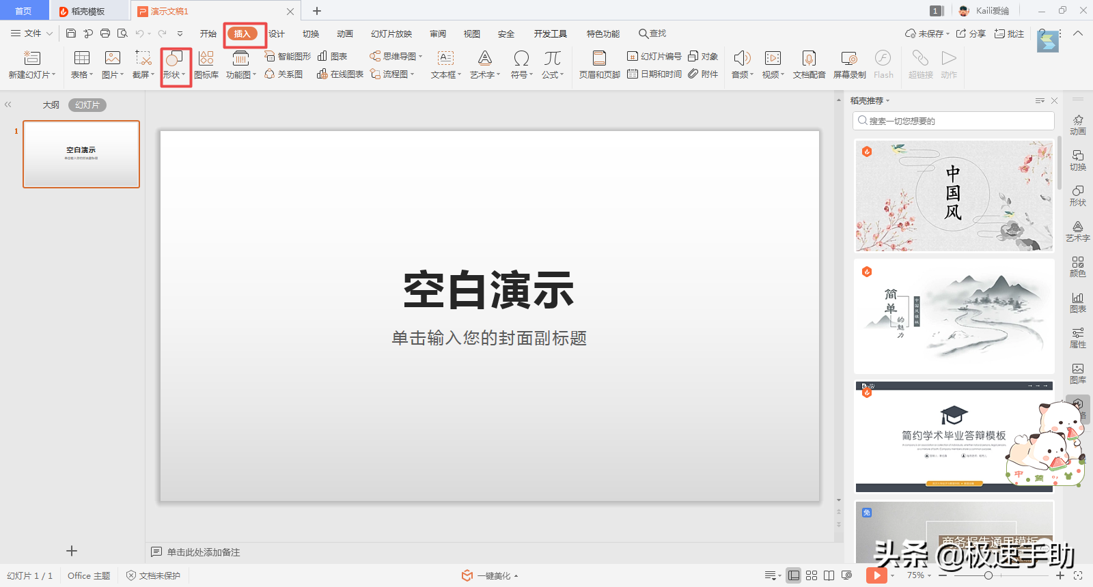Click the 文档配音 document voiceover icon

click(809, 66)
